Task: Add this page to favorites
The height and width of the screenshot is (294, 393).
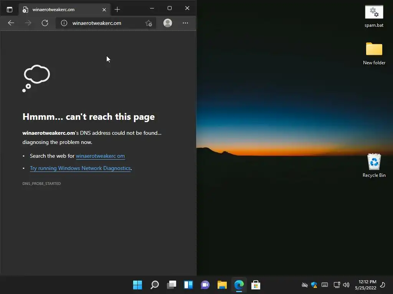Action: coord(149,23)
